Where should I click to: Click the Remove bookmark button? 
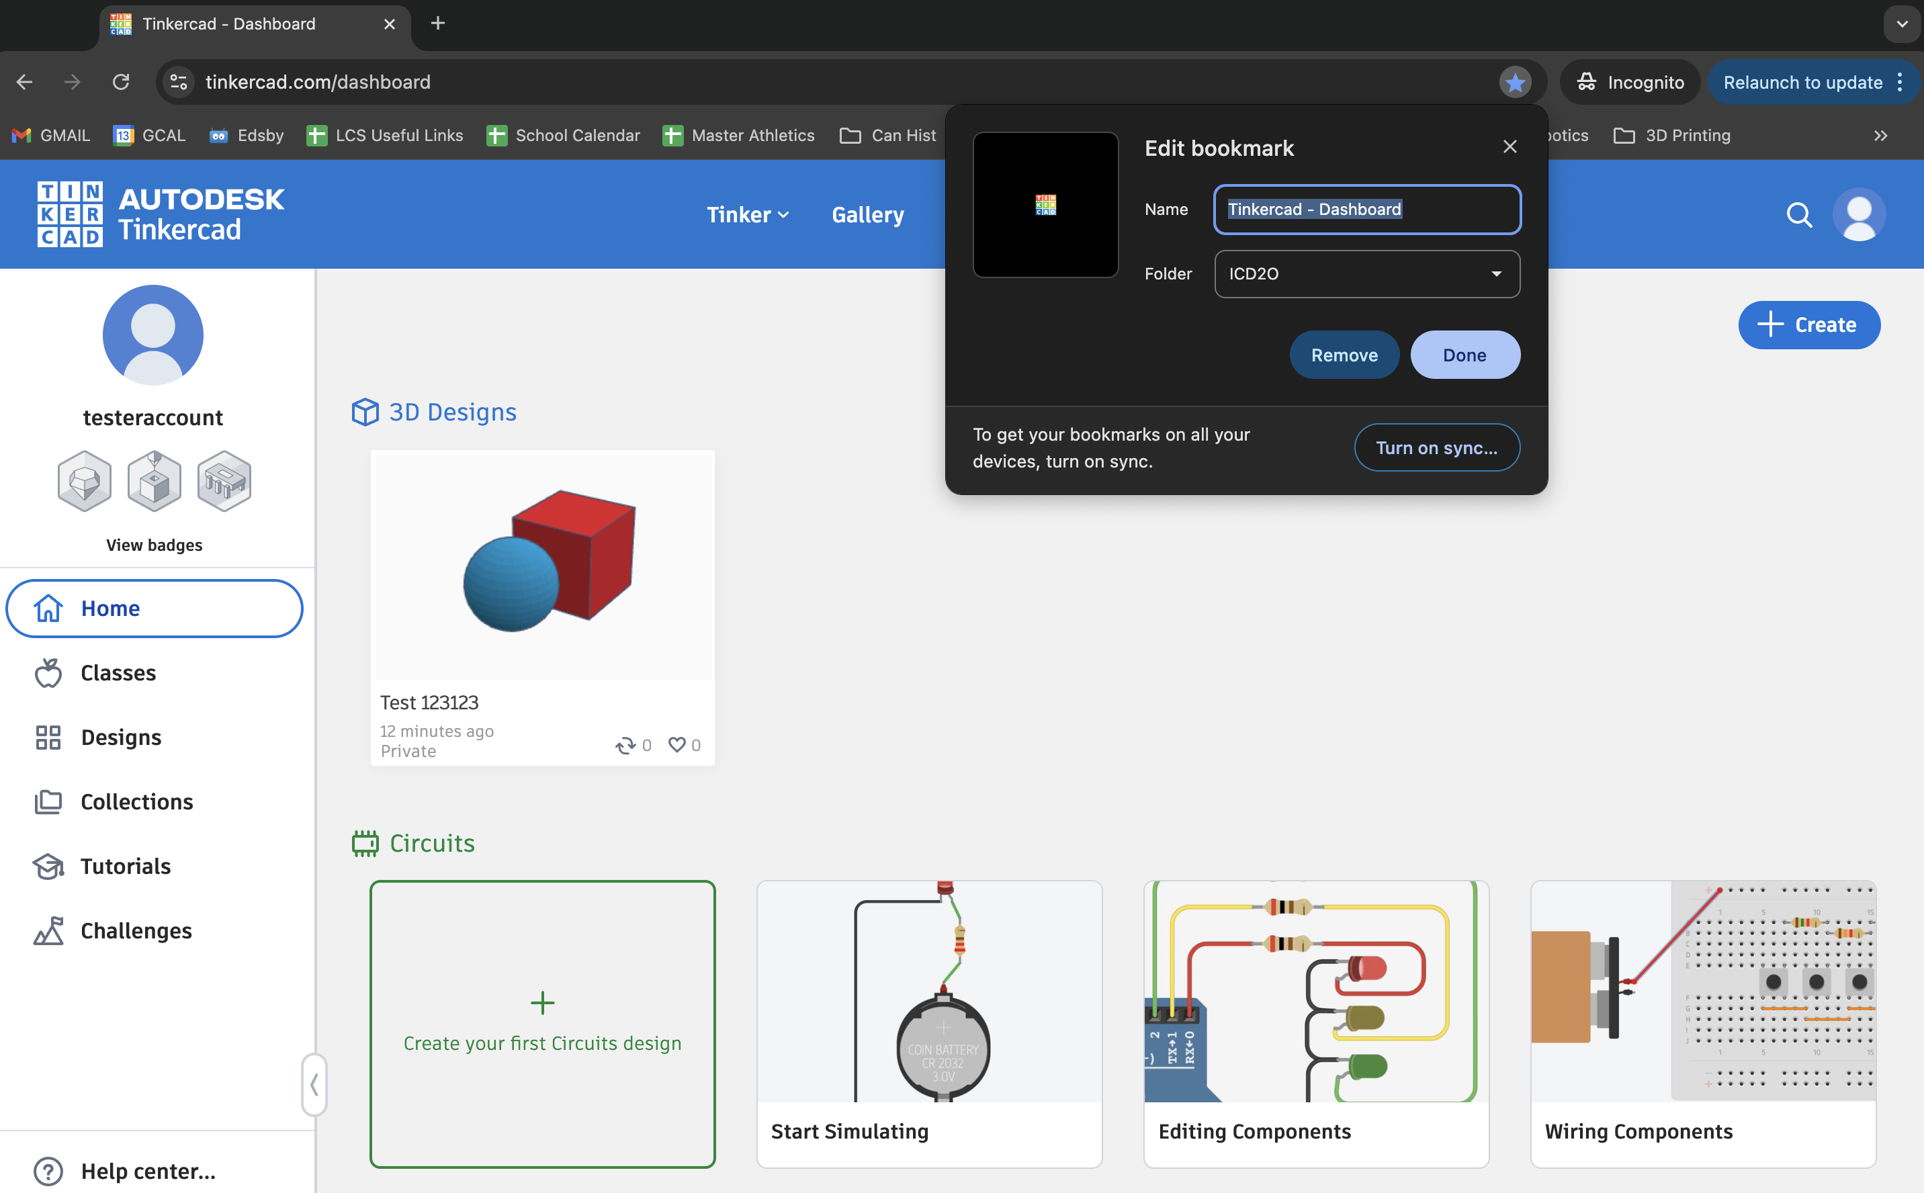(x=1344, y=355)
